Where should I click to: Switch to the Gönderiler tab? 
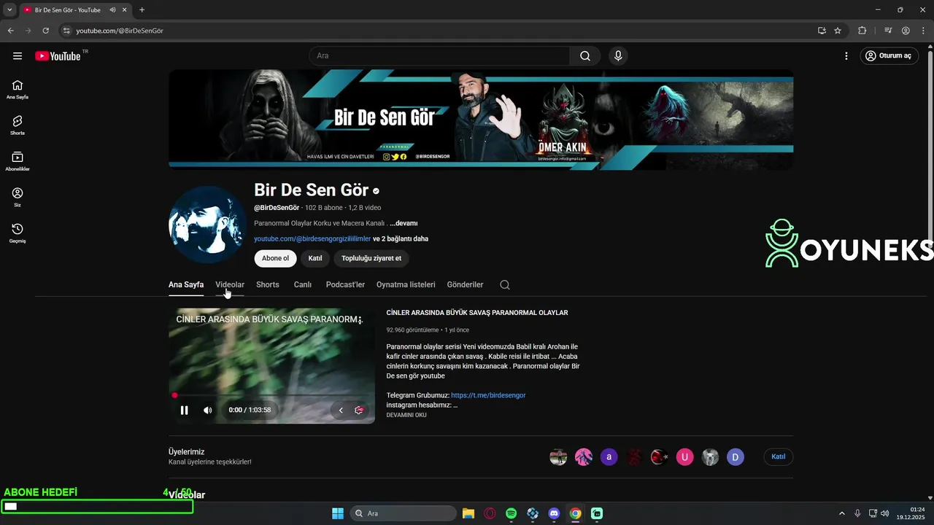465,284
